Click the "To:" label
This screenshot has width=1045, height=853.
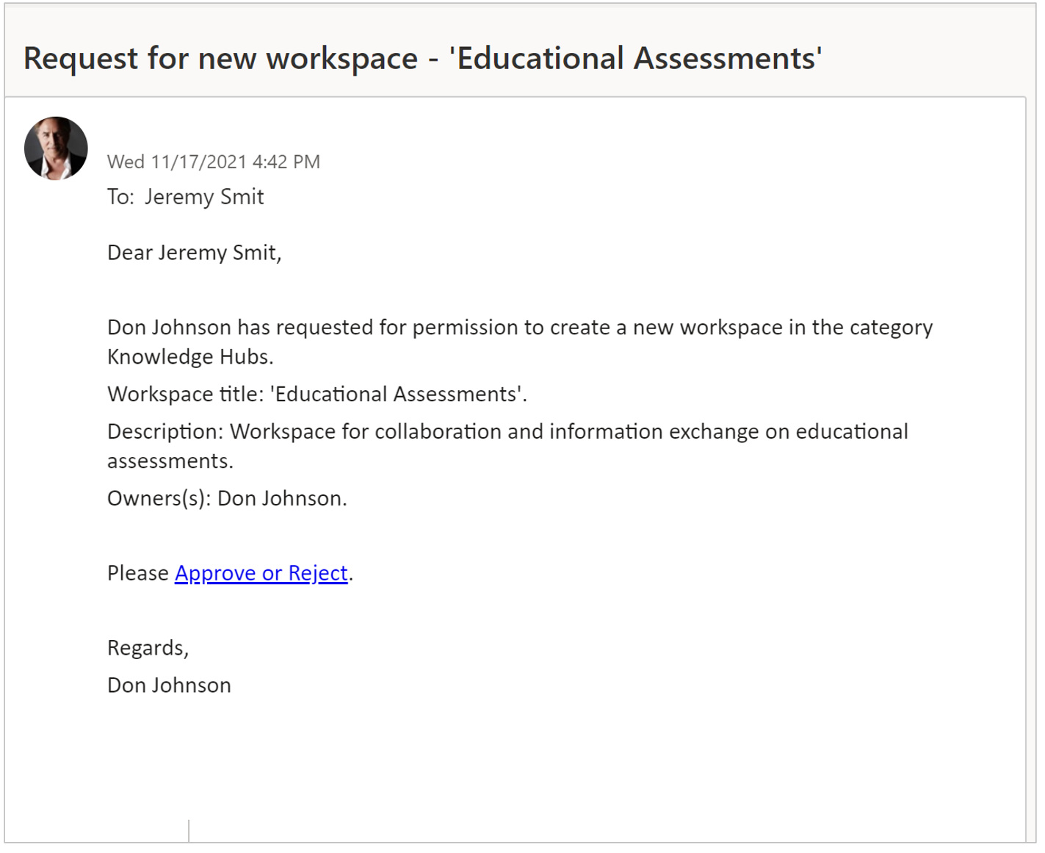point(120,197)
